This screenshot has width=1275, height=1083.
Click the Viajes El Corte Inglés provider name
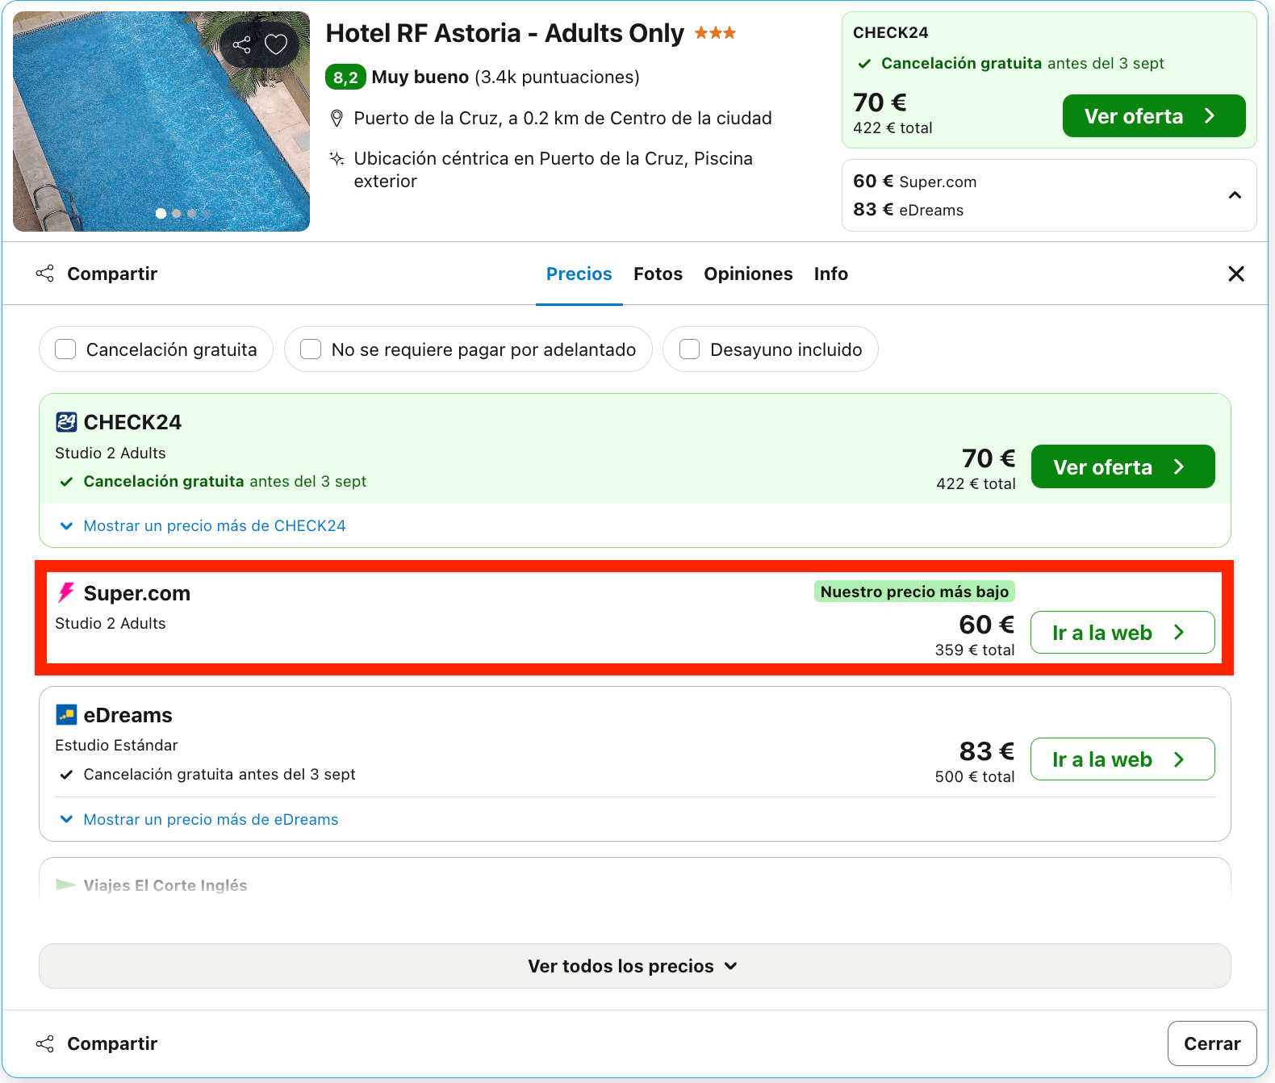point(165,885)
